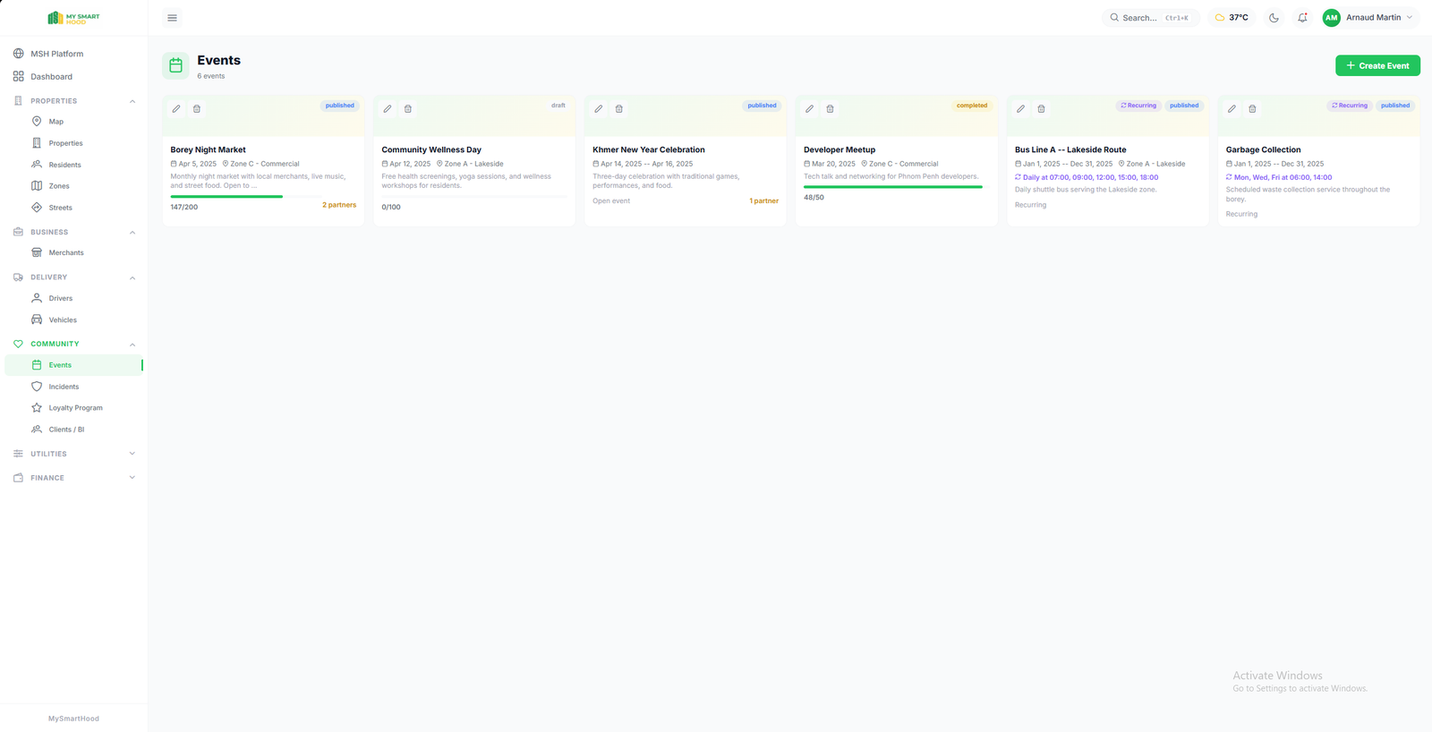This screenshot has height=732, width=1432.
Task: Open the Khmer New Year Celebration title
Action: pyautogui.click(x=649, y=150)
